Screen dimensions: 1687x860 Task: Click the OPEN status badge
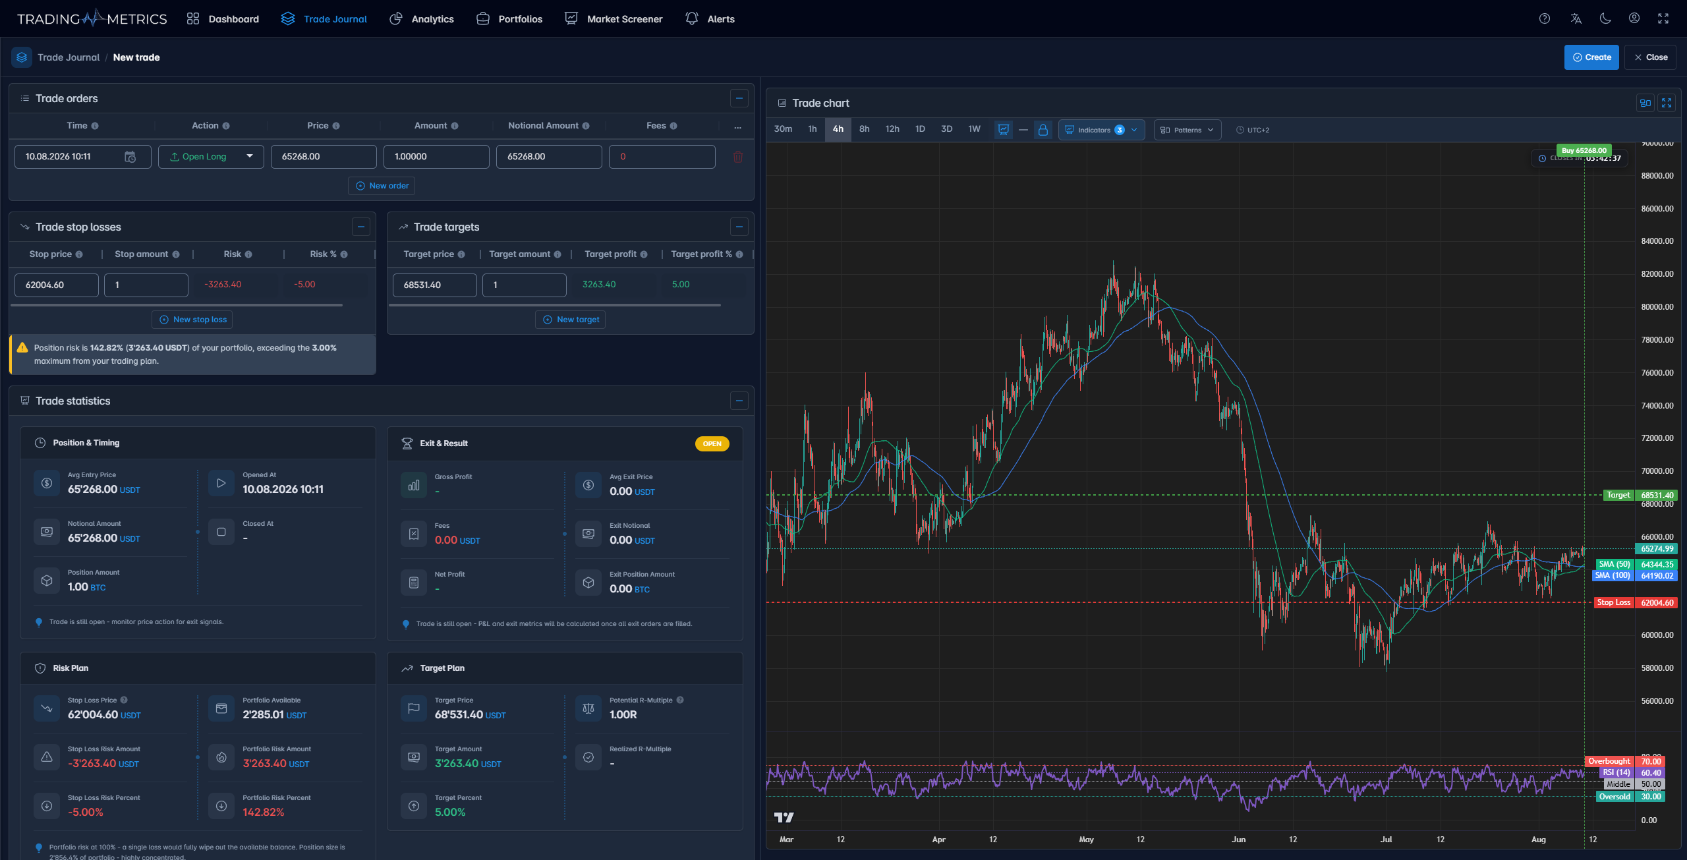712,444
